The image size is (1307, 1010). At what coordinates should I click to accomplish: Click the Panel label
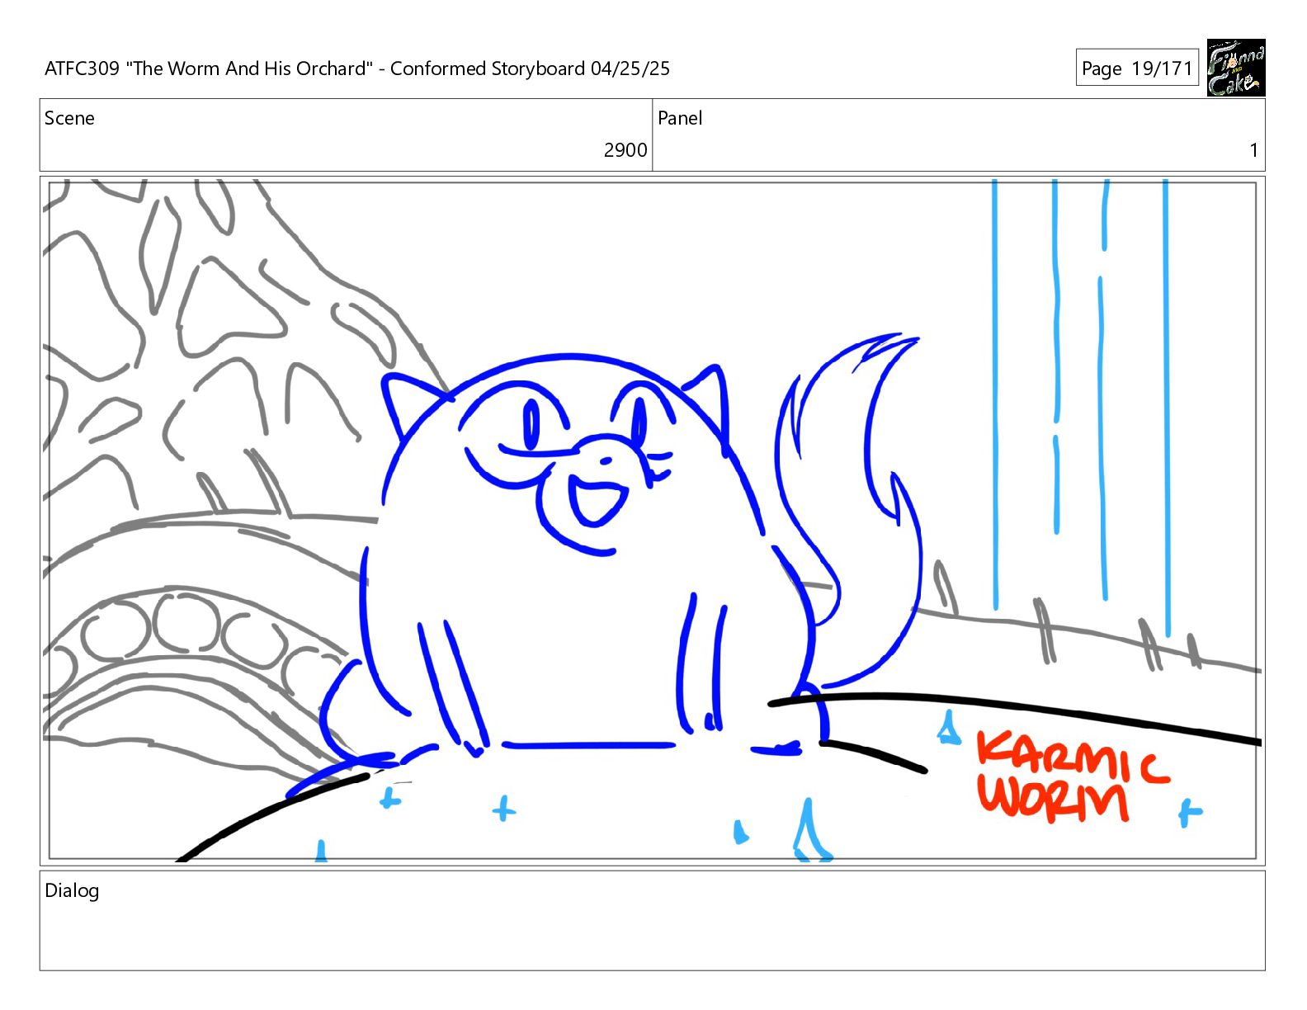680,118
